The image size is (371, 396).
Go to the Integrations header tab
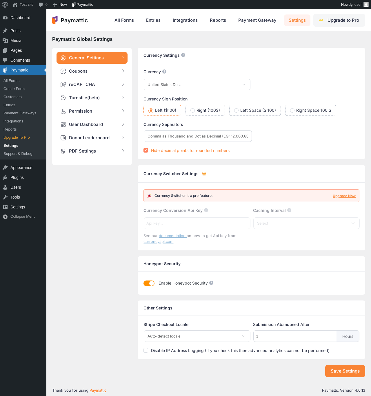click(x=185, y=20)
